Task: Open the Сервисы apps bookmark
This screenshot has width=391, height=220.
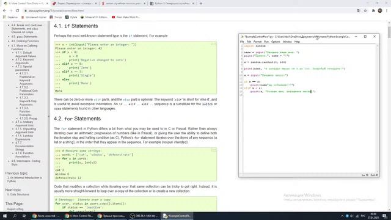Action: (10, 17)
